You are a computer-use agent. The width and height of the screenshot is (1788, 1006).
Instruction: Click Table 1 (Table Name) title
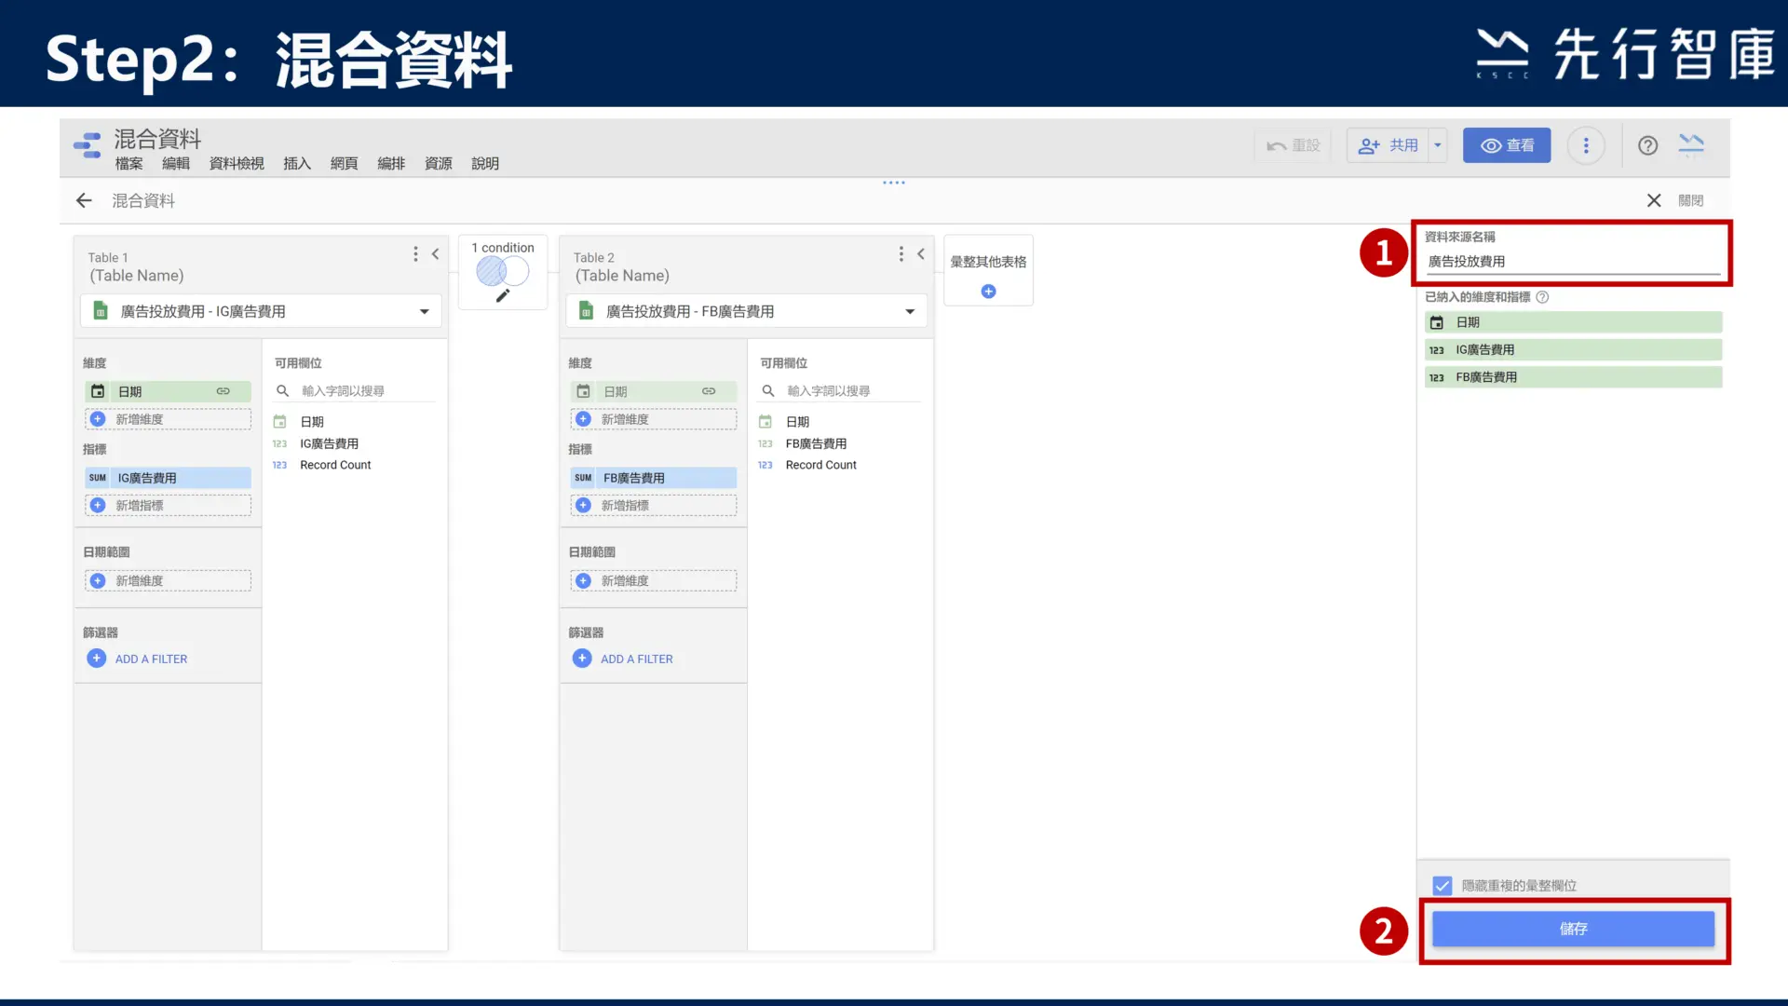point(136,276)
